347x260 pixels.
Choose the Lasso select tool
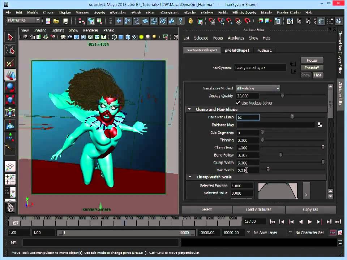(x=10, y=50)
